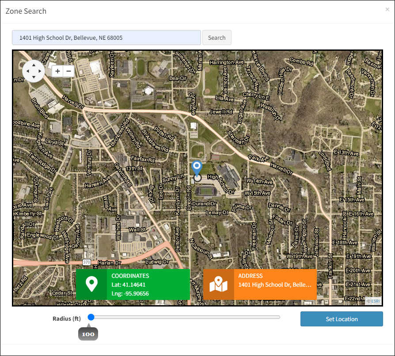This screenshot has width=395, height=356.
Task: Click the E 16th Ave street label
Action: click(x=361, y=214)
